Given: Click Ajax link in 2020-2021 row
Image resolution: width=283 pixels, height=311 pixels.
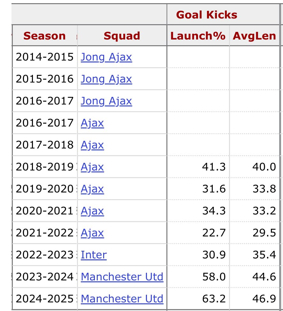Looking at the screenshot, I should pos(92,211).
